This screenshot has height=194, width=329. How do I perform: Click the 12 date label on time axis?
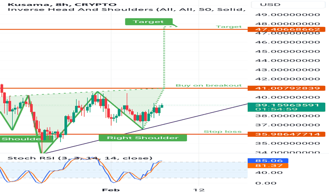(x=199, y=190)
